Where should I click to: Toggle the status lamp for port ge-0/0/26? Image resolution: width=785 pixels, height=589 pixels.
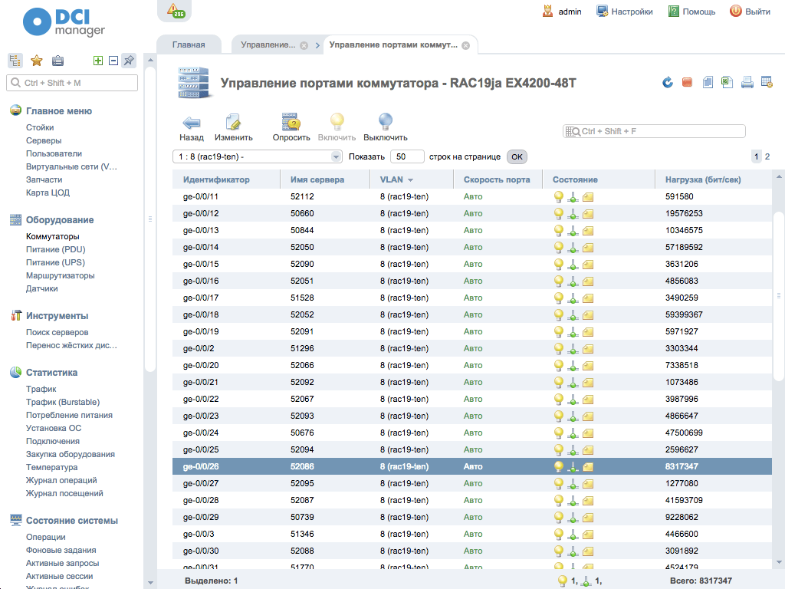point(557,466)
